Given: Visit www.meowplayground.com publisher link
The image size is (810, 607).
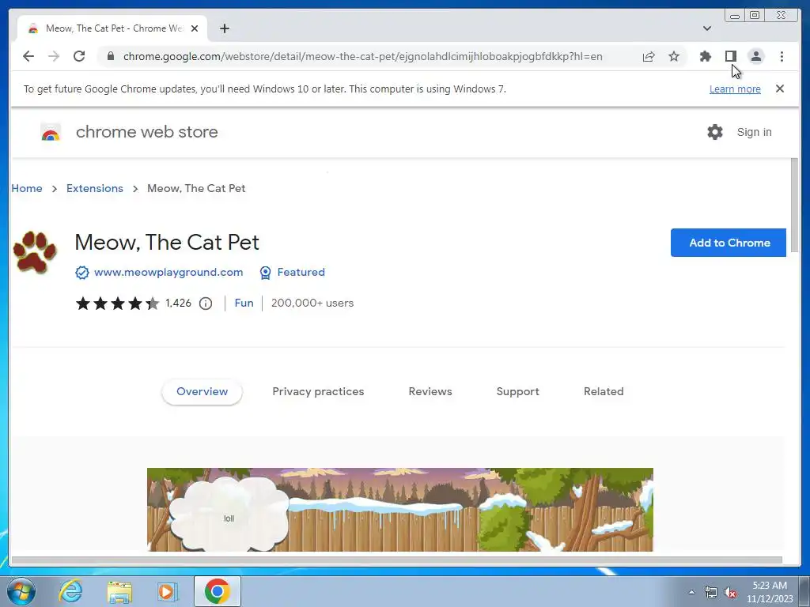Looking at the screenshot, I should click(x=168, y=272).
